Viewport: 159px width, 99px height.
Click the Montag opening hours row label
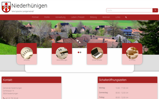tap(102, 88)
